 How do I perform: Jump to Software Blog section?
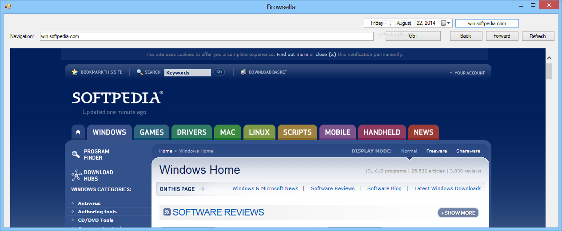point(384,188)
